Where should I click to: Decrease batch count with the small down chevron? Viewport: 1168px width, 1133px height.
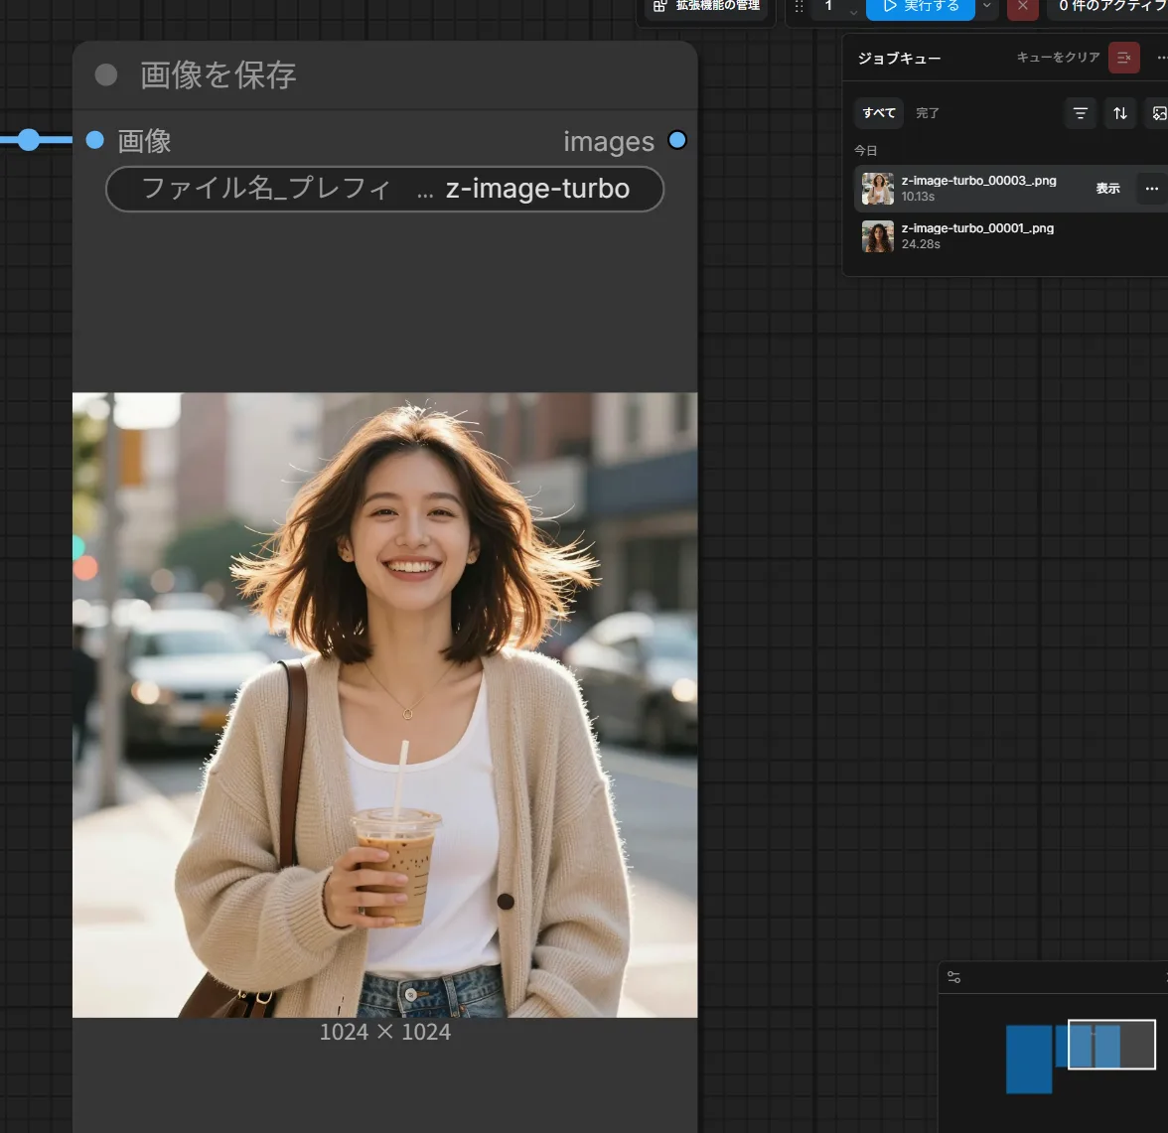point(854,13)
